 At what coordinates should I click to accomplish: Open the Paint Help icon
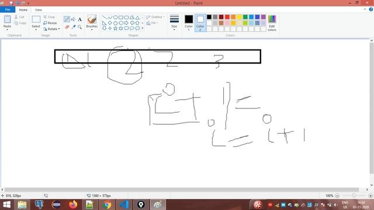(371, 9)
